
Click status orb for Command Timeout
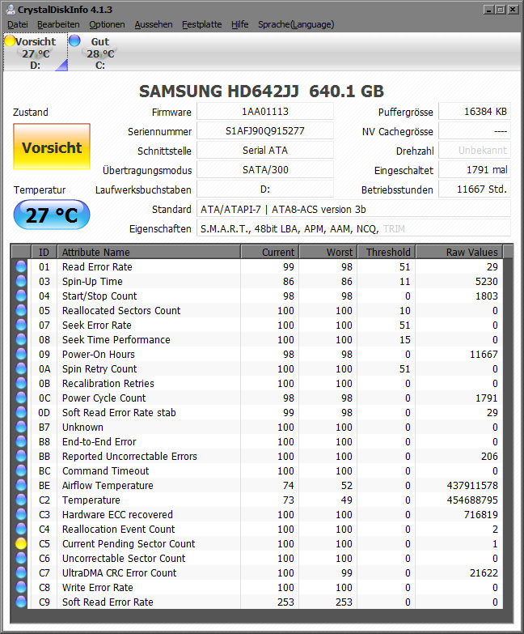[20, 470]
